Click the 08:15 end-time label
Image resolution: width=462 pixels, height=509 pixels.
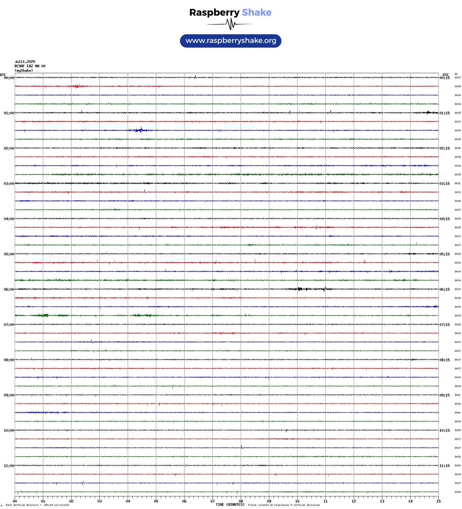[x=445, y=360]
